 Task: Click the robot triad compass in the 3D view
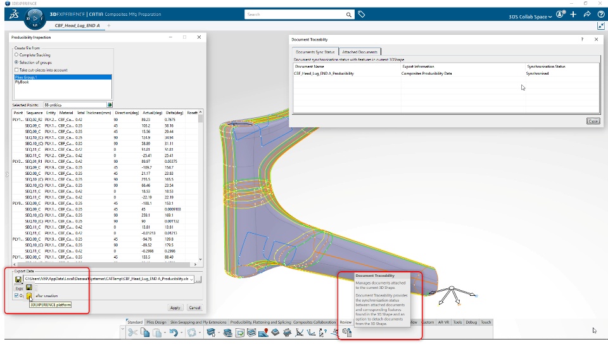coord(453,295)
